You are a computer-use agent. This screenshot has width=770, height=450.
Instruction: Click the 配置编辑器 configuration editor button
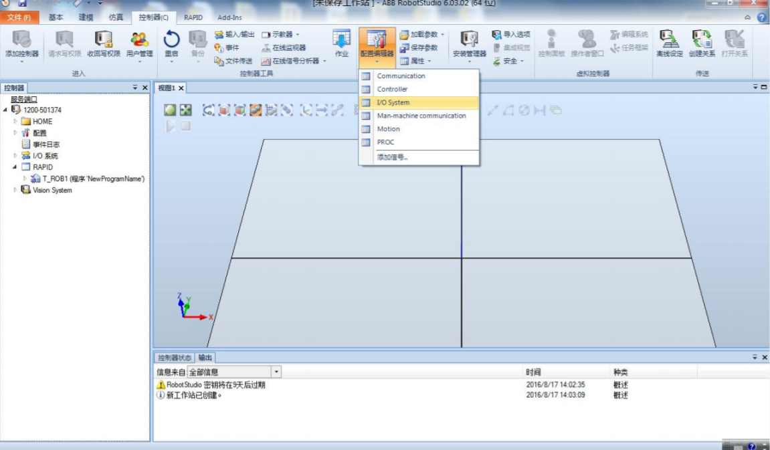(x=377, y=47)
